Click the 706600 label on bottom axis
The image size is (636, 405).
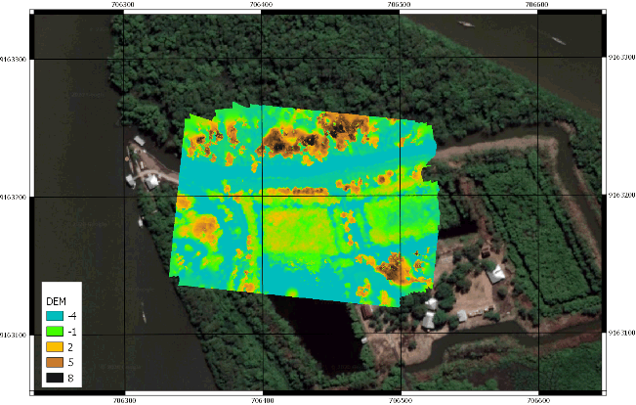pos(537,399)
